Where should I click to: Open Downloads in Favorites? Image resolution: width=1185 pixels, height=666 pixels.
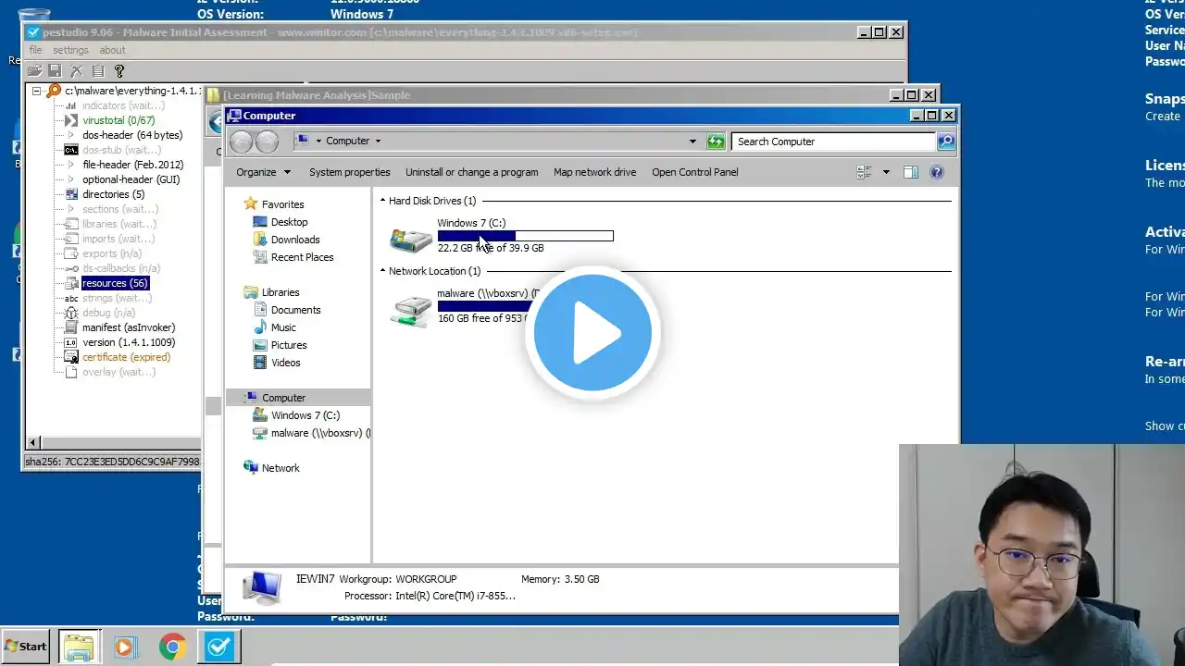(295, 240)
